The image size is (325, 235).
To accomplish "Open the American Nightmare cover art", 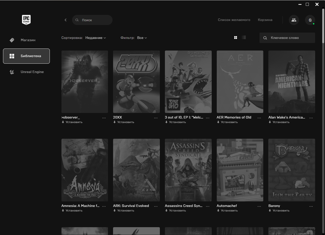I will click(x=292, y=82).
